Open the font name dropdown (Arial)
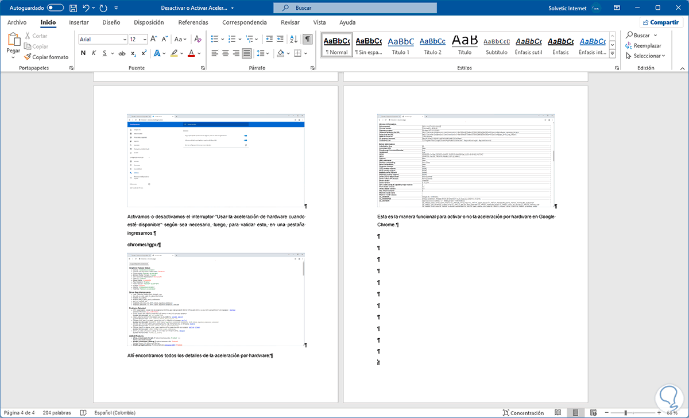 pos(125,39)
